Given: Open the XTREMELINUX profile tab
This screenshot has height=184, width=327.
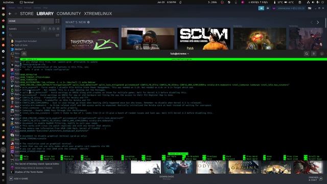Looking at the screenshot, I should 98,14.
